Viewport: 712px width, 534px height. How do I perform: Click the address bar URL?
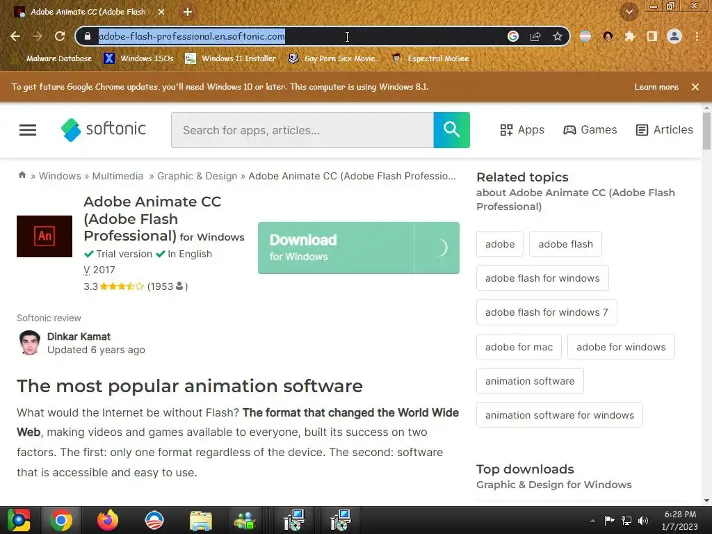tap(192, 36)
